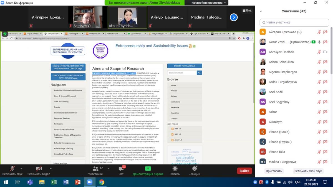
Task: Collapse the Участники (42) panel chevron
Action: click(261, 11)
